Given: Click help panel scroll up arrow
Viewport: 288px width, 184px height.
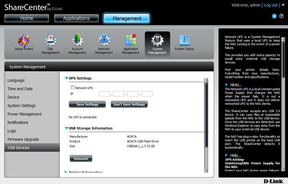Looking at the screenshot, I should pyautogui.click(x=283, y=39).
